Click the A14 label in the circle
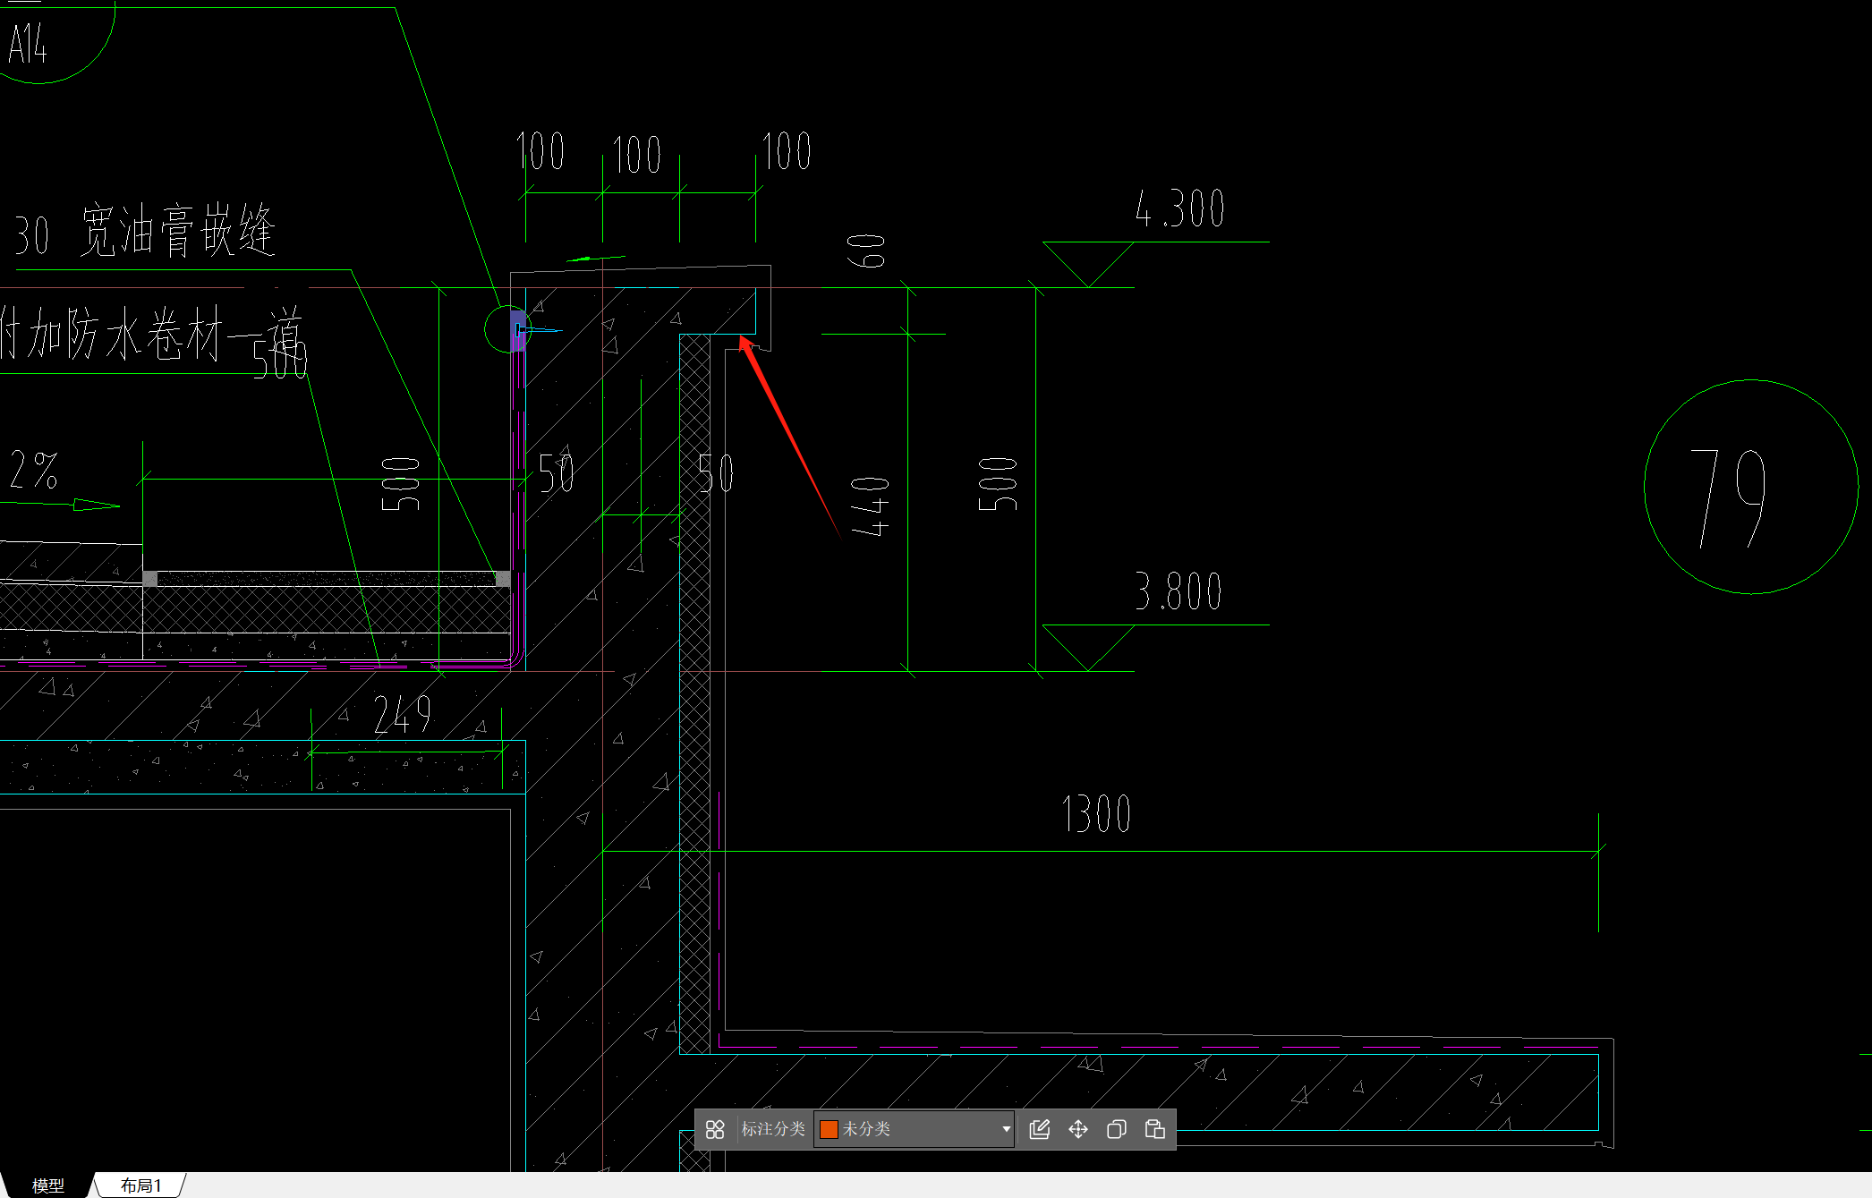This screenshot has width=1872, height=1198. 28,44
